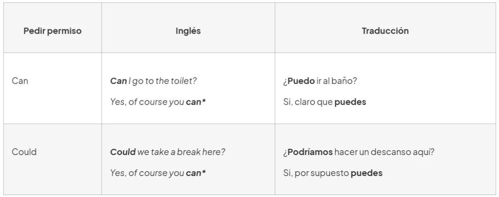
Task: Click 'Yes, of course you can*' in Could row
Action: tap(158, 173)
